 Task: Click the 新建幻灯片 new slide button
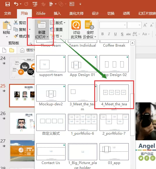[x=42, y=29]
